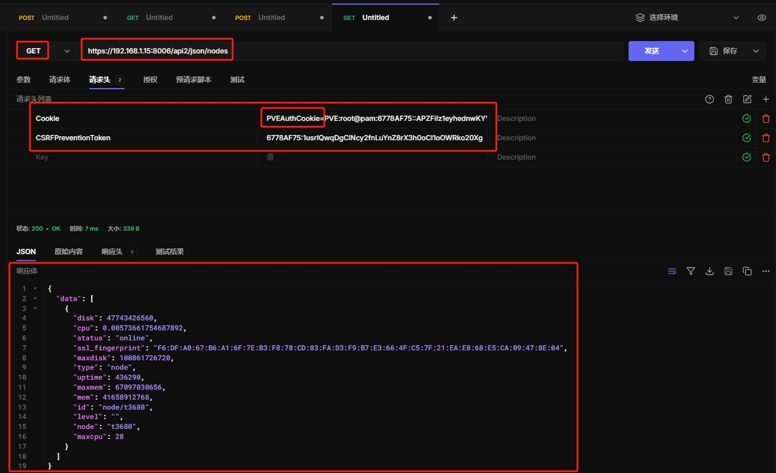Toggle the environment preview eye icon
The height and width of the screenshot is (473, 776).
[x=762, y=18]
